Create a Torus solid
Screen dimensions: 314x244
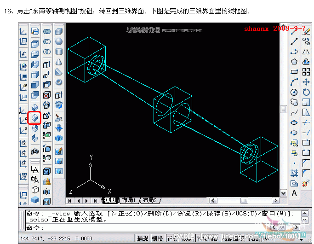[59, 82]
